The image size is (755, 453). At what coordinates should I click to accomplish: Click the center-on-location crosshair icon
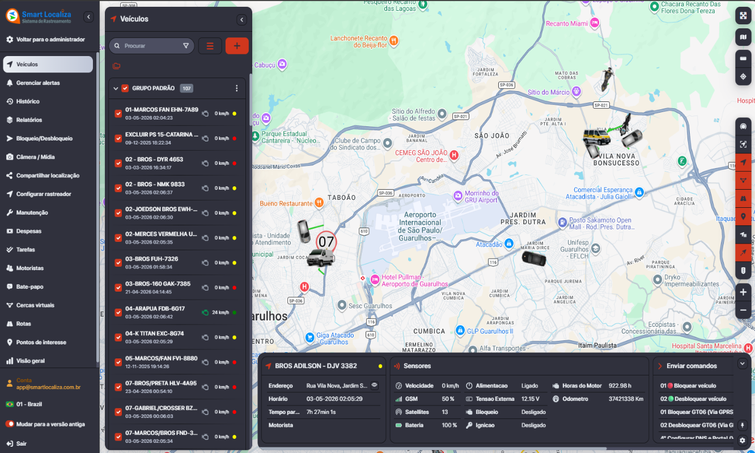[743, 76]
